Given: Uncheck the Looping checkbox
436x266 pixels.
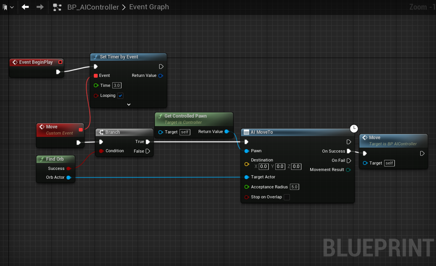Looking at the screenshot, I should [x=120, y=96].
